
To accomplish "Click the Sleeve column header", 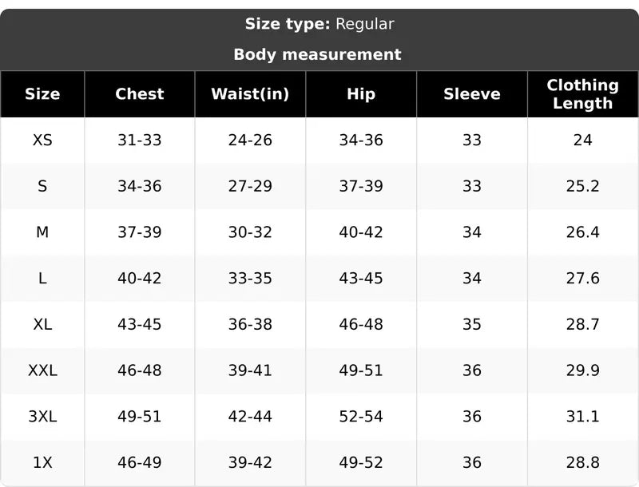I will [472, 94].
